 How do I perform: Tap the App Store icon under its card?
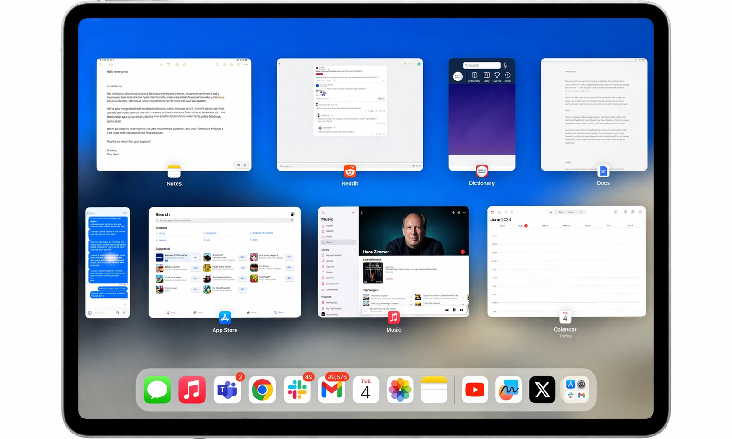[x=225, y=317]
